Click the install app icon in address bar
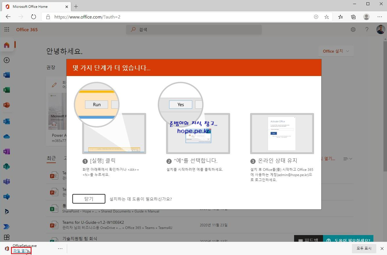 [316, 17]
